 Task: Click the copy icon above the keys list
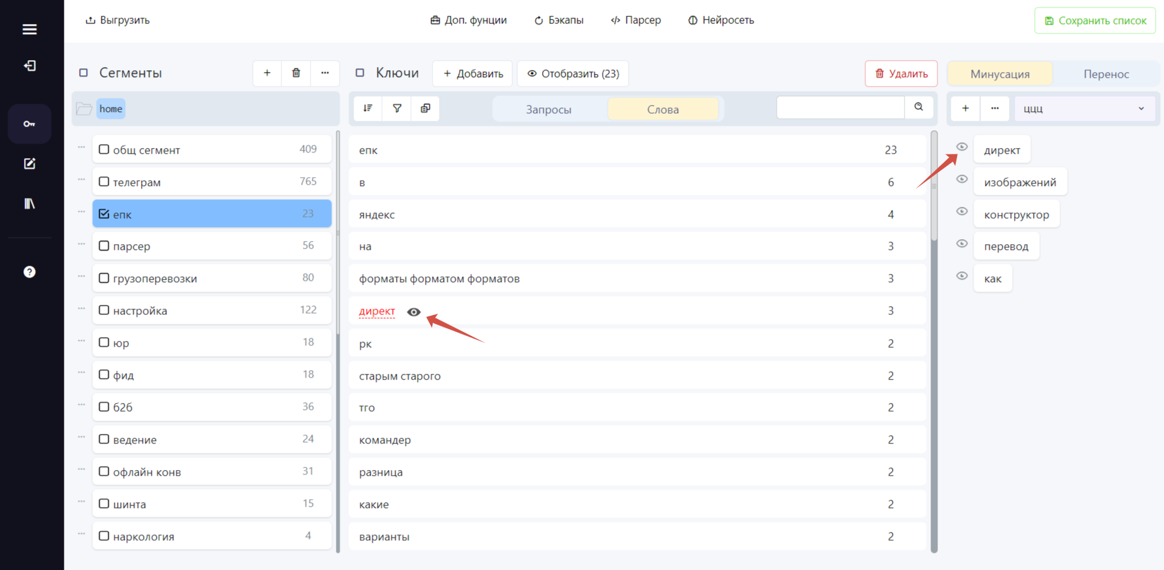[425, 108]
